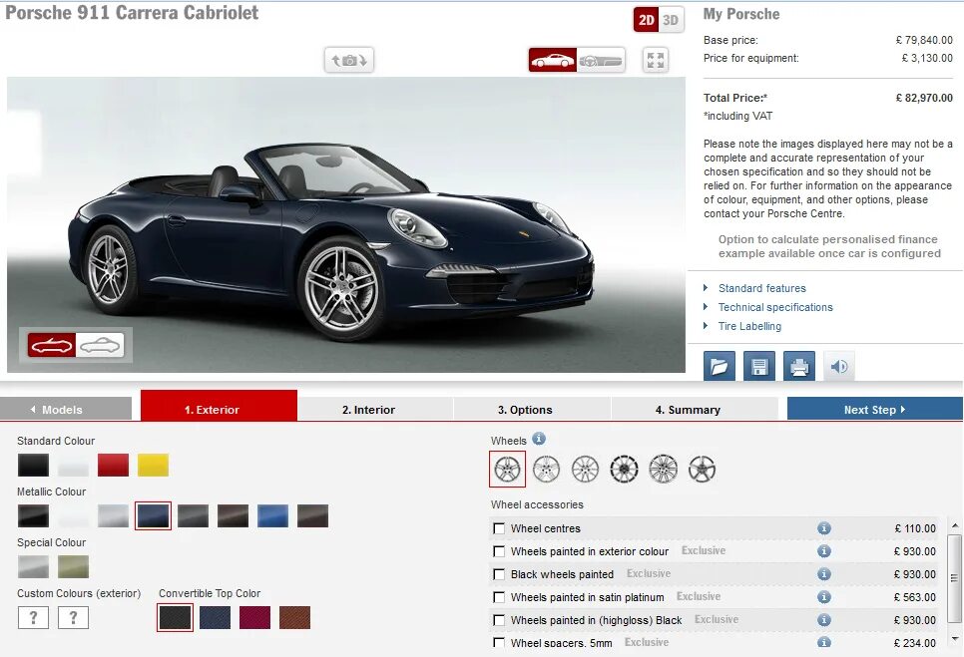The height and width of the screenshot is (657, 964).
Task: Switch to 3D view mode
Action: coord(671,20)
